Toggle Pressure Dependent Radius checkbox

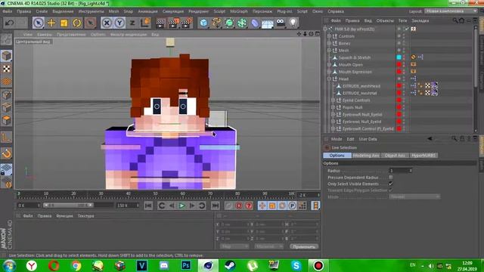coord(391,178)
